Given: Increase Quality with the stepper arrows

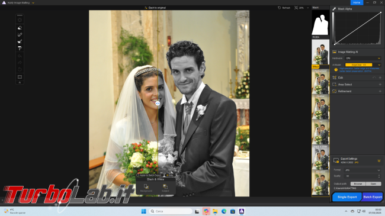Looking at the screenshot, I should (x=379, y=176).
